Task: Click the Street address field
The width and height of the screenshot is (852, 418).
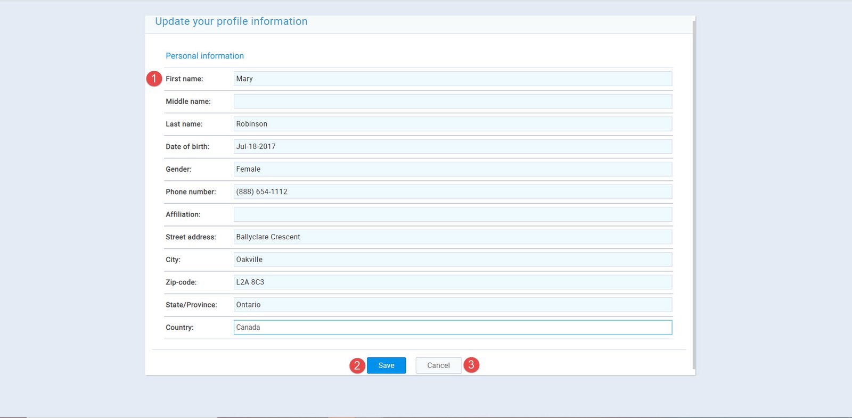Action: point(452,237)
